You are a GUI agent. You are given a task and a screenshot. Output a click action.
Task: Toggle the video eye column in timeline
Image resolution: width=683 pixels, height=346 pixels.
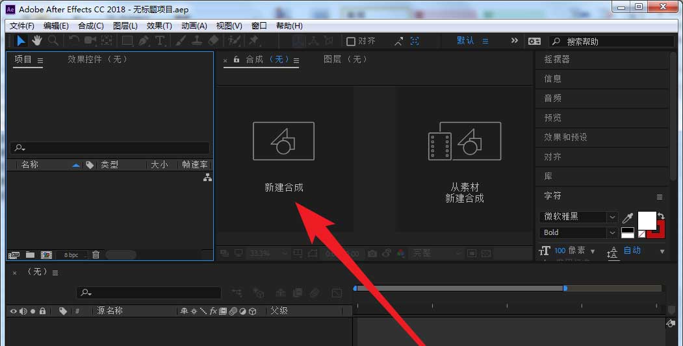(14, 311)
